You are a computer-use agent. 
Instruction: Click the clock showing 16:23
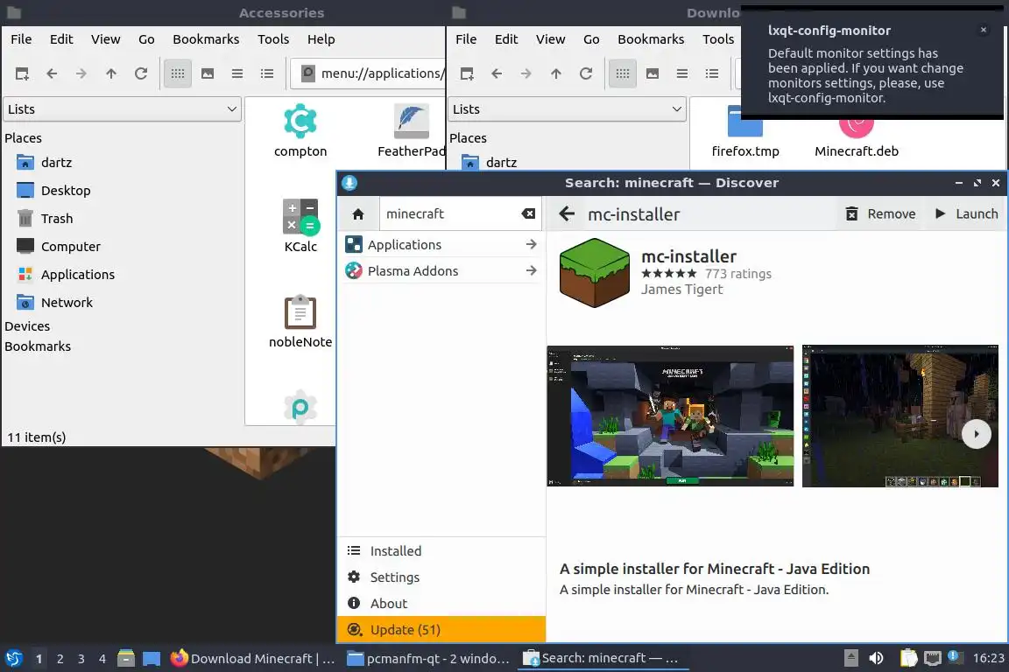coord(988,658)
